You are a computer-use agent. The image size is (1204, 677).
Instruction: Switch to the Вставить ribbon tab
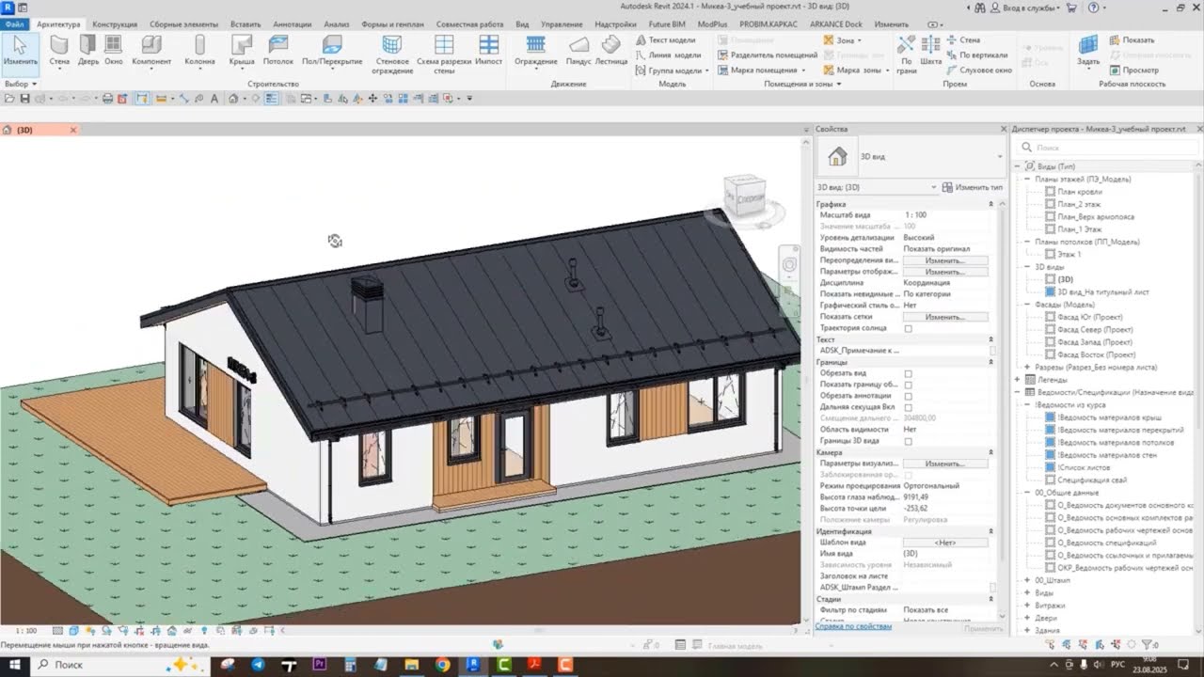coord(246,24)
